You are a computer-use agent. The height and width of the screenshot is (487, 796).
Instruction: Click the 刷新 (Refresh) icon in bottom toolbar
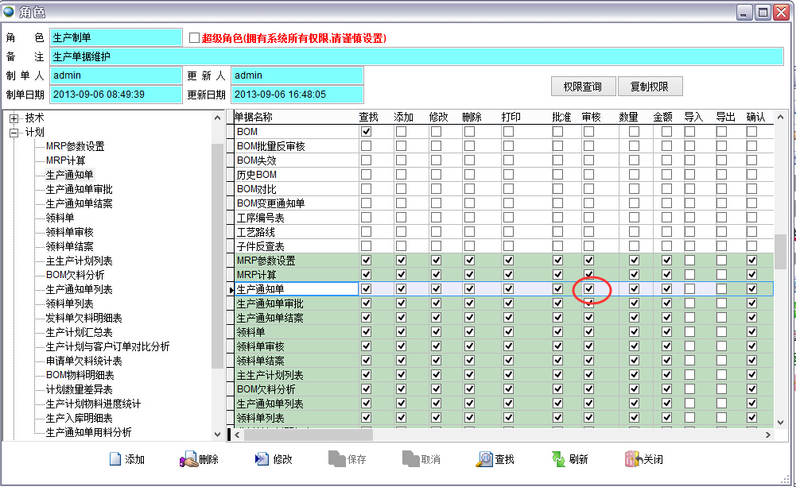click(559, 459)
